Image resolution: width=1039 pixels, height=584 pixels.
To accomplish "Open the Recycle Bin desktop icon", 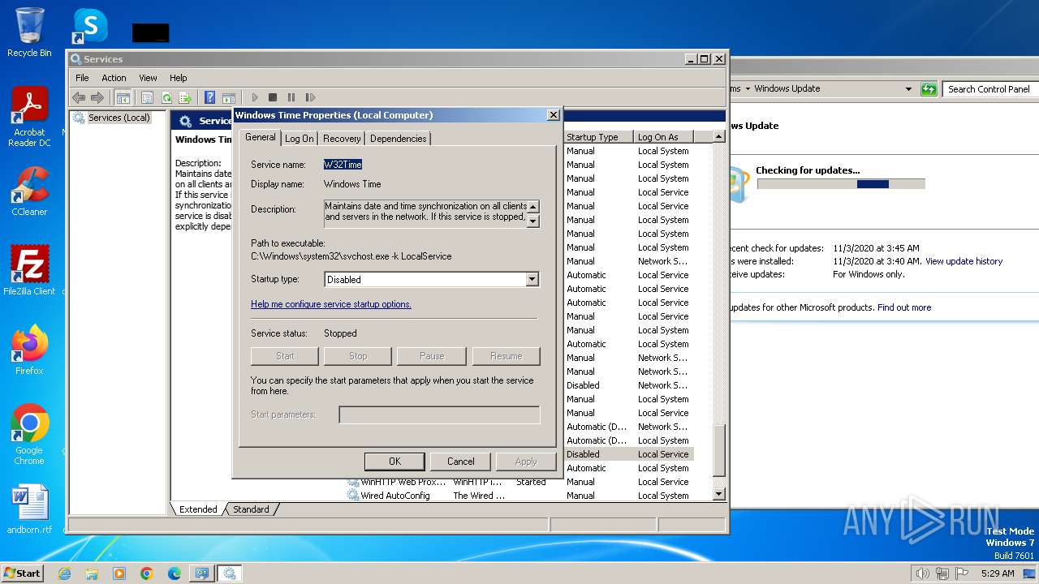I will (29, 32).
